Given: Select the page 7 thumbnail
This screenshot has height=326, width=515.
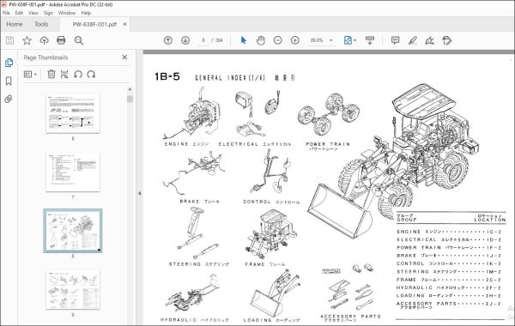Looking at the screenshot, I should click(73, 172).
